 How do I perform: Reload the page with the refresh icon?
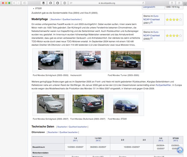coord(143,3)
